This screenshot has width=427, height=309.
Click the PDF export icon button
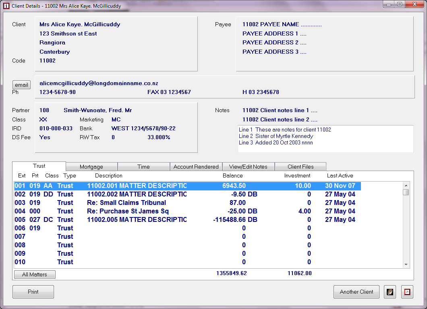coord(407,292)
